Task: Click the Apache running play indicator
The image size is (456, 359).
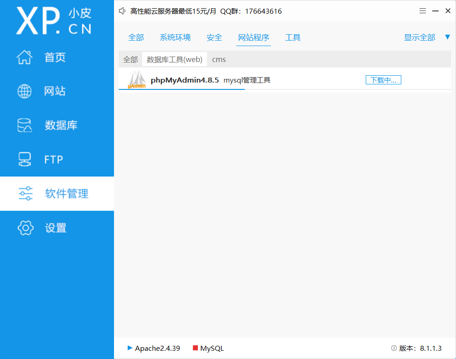Action: (x=130, y=348)
